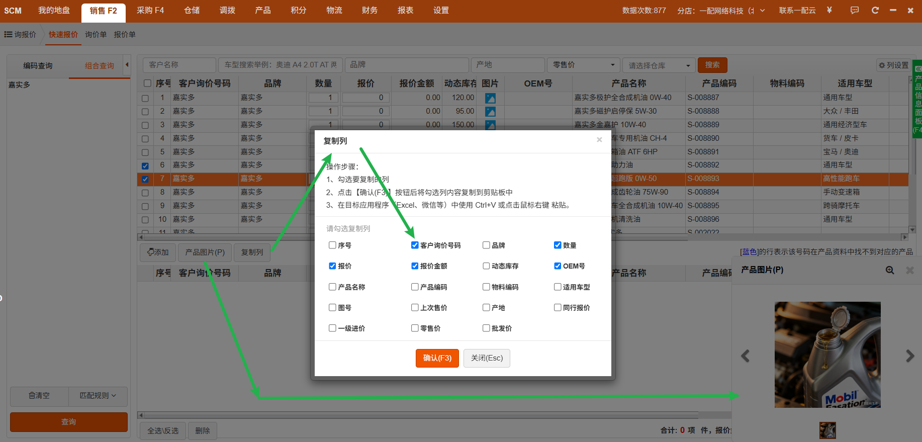This screenshot has width=922, height=442.
Task: Collapse left panel using small arrow icon
Action: (127, 65)
